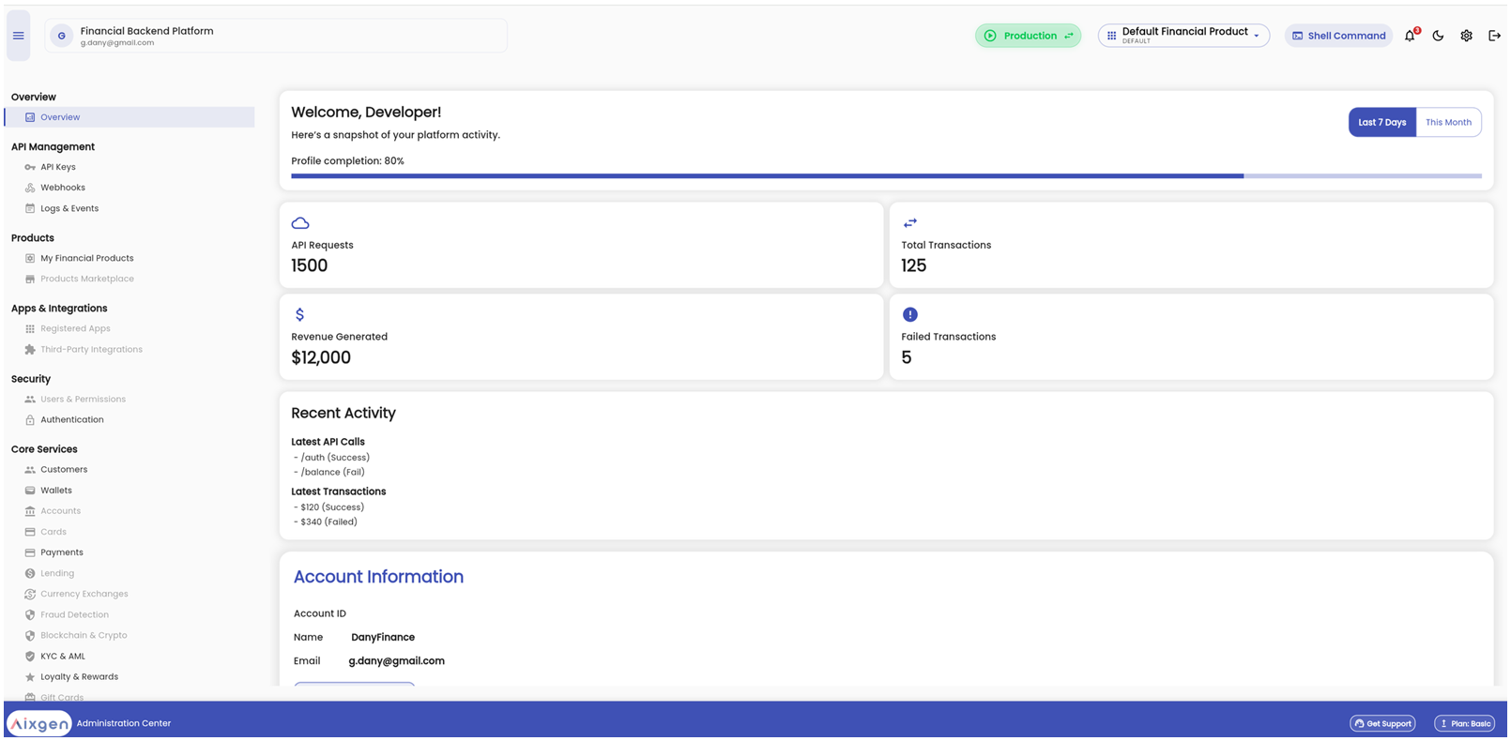Click the logout icon
This screenshot has height=741, width=1511.
click(x=1494, y=36)
